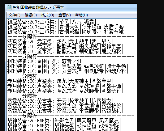Click the word 八荒
The width and height of the screenshot is (164, 131).
[77, 22]
